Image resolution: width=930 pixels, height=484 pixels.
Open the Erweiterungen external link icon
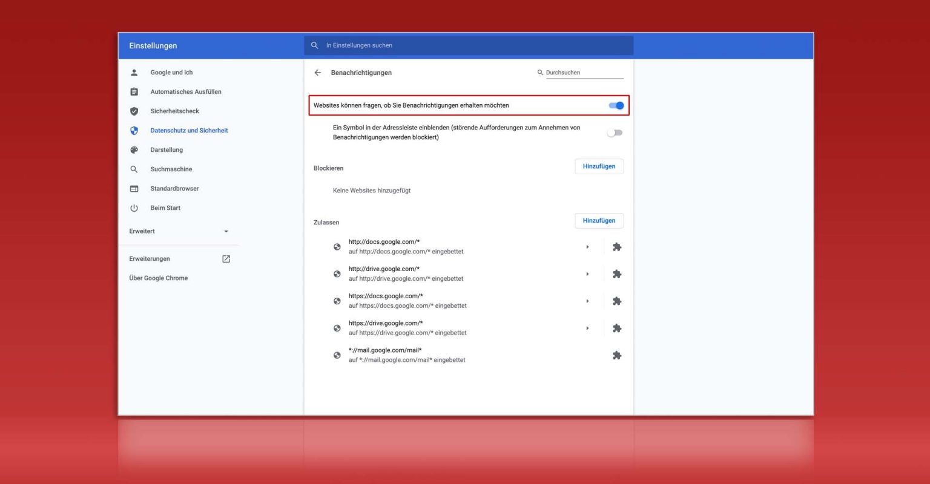225,258
